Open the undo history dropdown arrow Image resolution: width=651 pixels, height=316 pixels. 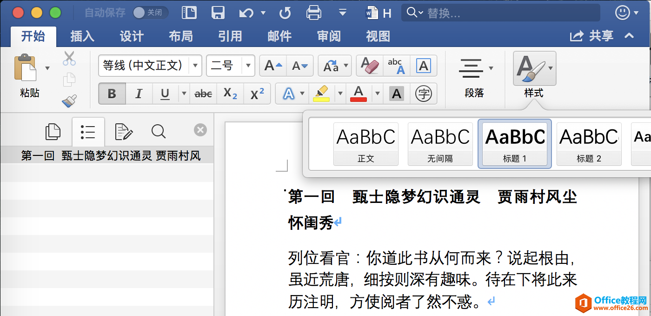point(263,13)
